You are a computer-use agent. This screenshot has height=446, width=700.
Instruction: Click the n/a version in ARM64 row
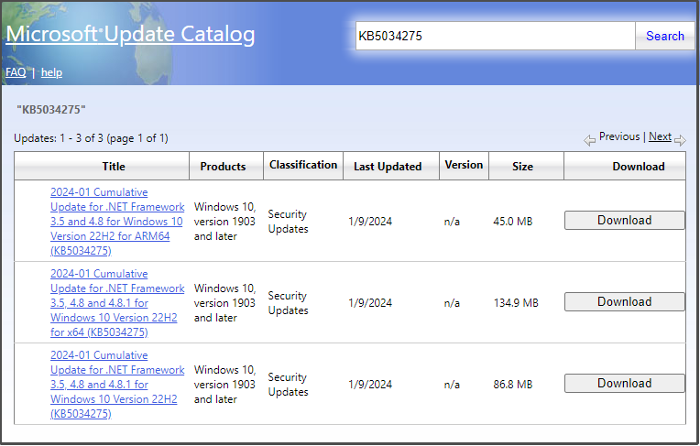pyautogui.click(x=452, y=222)
